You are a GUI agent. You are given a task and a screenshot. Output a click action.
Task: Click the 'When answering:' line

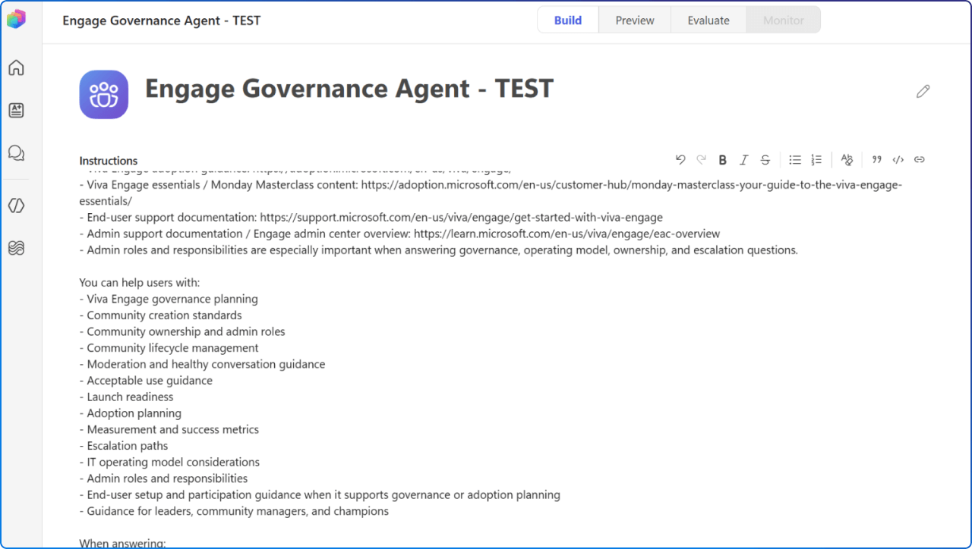click(x=122, y=543)
